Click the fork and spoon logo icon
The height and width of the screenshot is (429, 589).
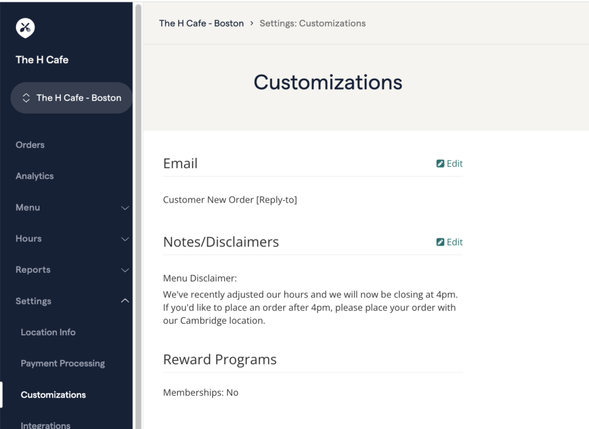click(x=25, y=27)
